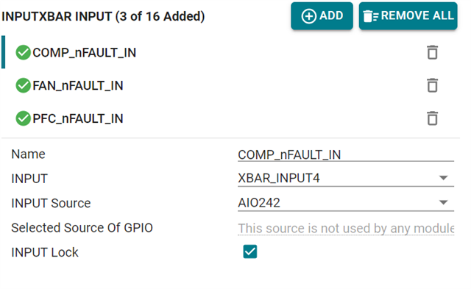The image size is (471, 289).
Task: Click the green check icon beside COMP_nFAULT_IN
Action: click(23, 52)
